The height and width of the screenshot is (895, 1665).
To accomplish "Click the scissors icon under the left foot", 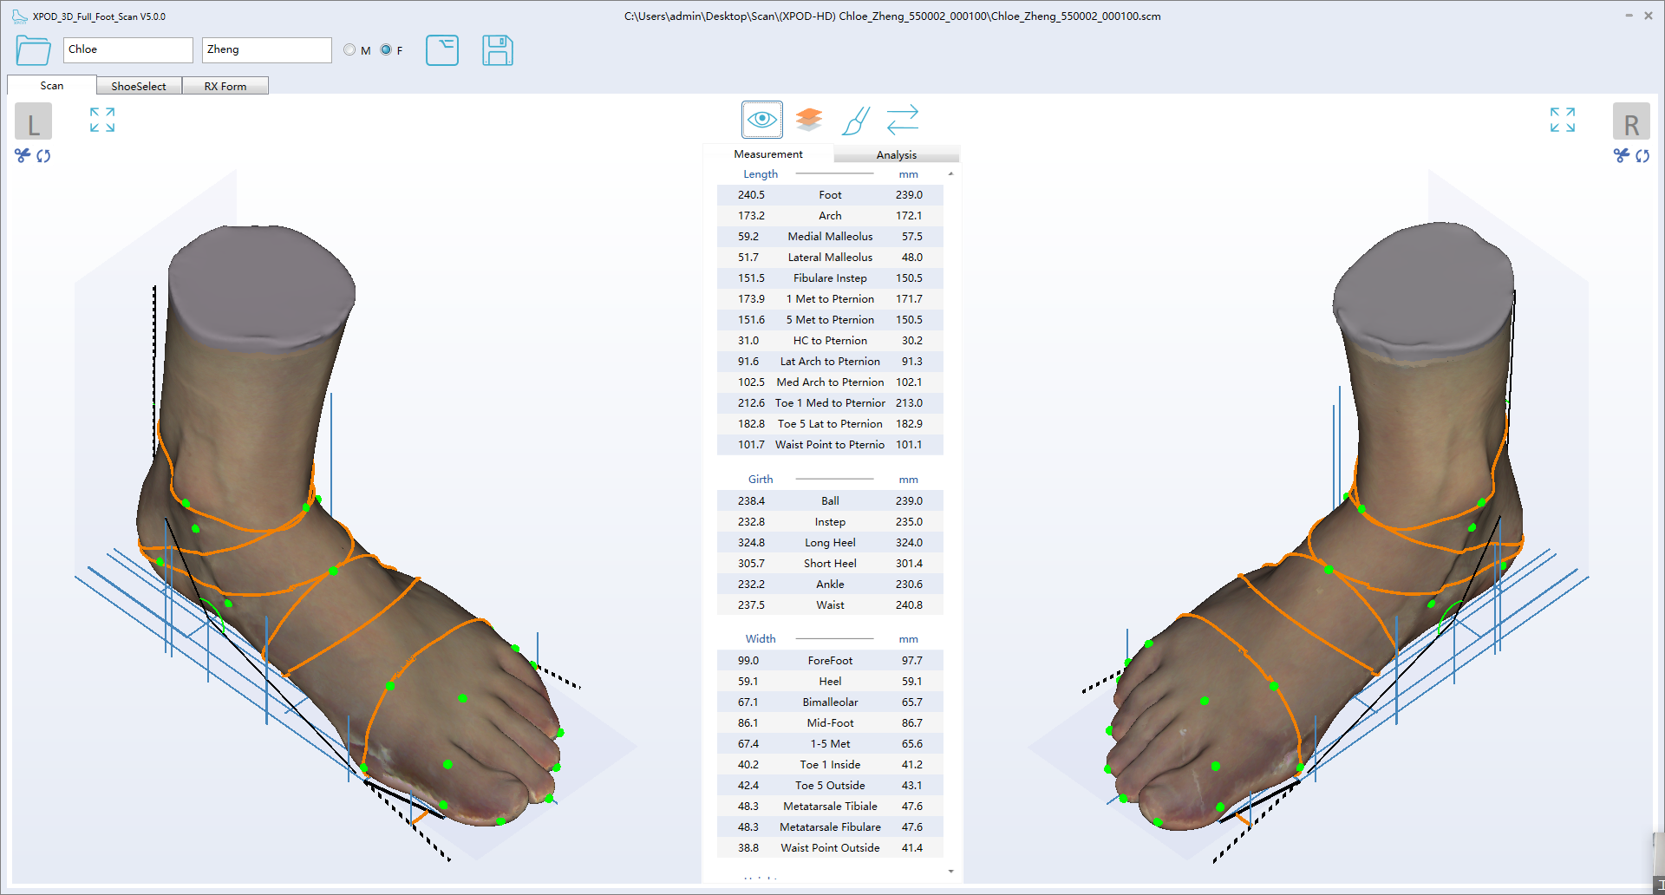I will tap(21, 156).
